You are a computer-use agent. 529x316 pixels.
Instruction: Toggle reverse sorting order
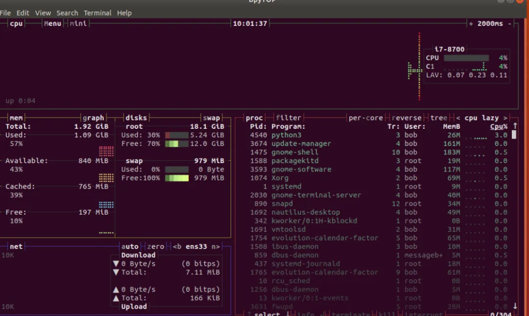(407, 118)
